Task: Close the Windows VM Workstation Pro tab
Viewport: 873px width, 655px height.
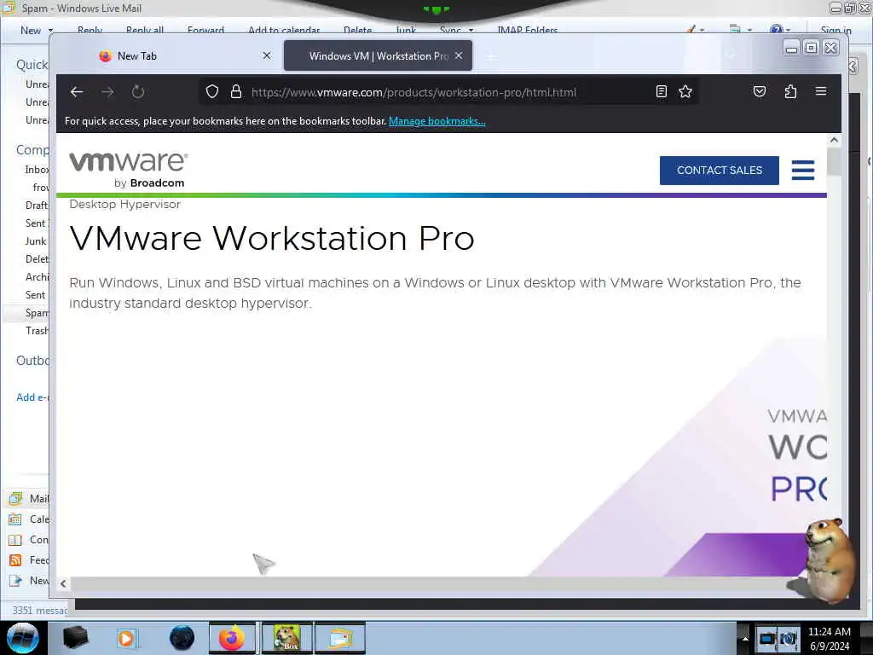Action: pyautogui.click(x=458, y=55)
